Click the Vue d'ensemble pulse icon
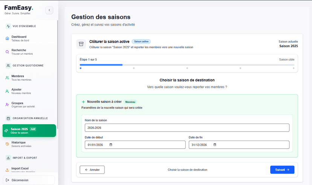The height and width of the screenshot is (185, 312). (8, 26)
